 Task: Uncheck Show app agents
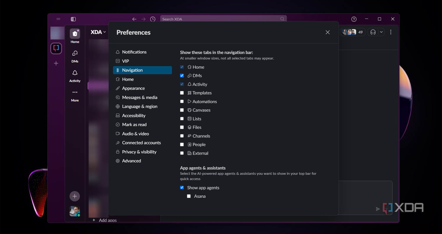click(182, 188)
